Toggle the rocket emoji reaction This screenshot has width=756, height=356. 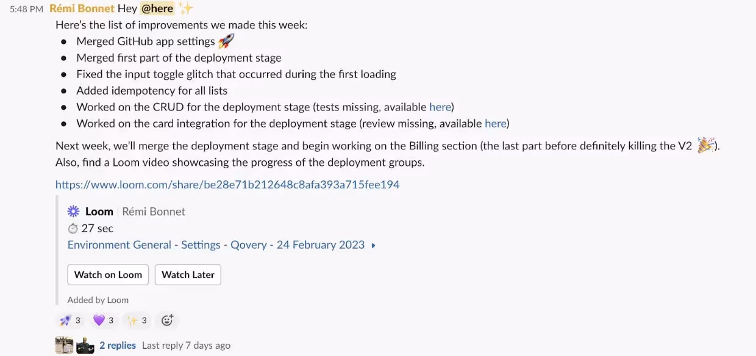pyautogui.click(x=70, y=320)
